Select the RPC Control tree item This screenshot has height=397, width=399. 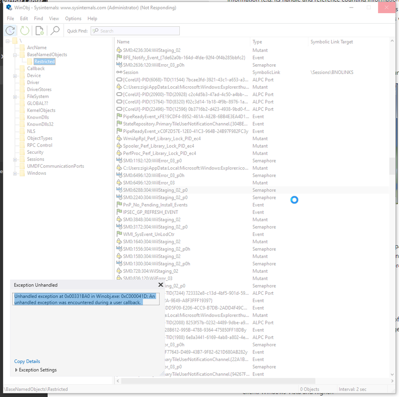click(x=40, y=145)
